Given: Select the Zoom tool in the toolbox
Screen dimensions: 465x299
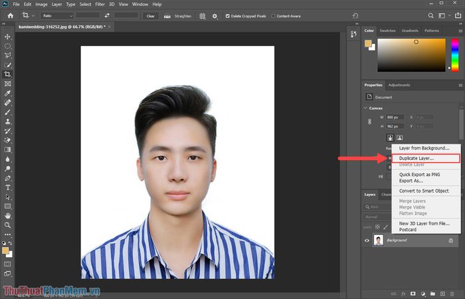Looking at the screenshot, I should pyautogui.click(x=8, y=225).
